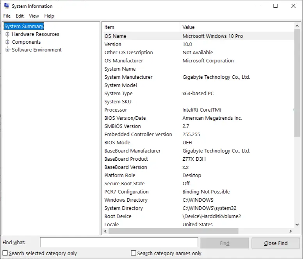
Task: Select System Summary in the tree
Action: pos(24,27)
